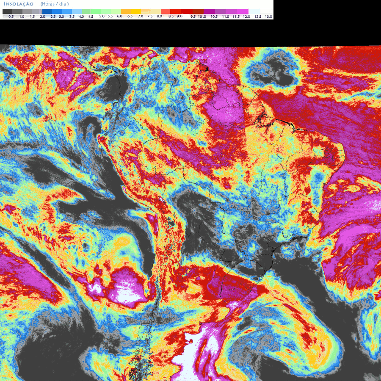Click the light green swatch above 5.0

96,11
